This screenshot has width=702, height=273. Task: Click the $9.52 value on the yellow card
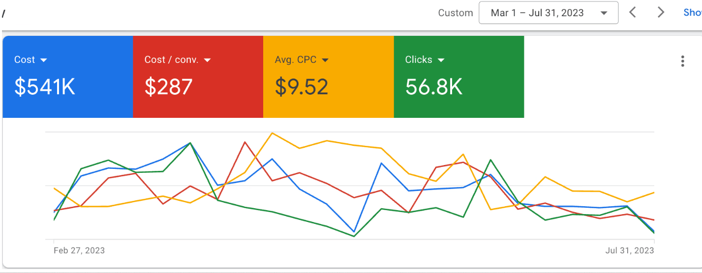pyautogui.click(x=301, y=87)
